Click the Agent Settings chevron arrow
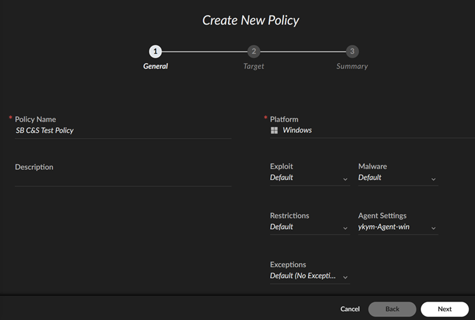The height and width of the screenshot is (320, 475). point(434,228)
